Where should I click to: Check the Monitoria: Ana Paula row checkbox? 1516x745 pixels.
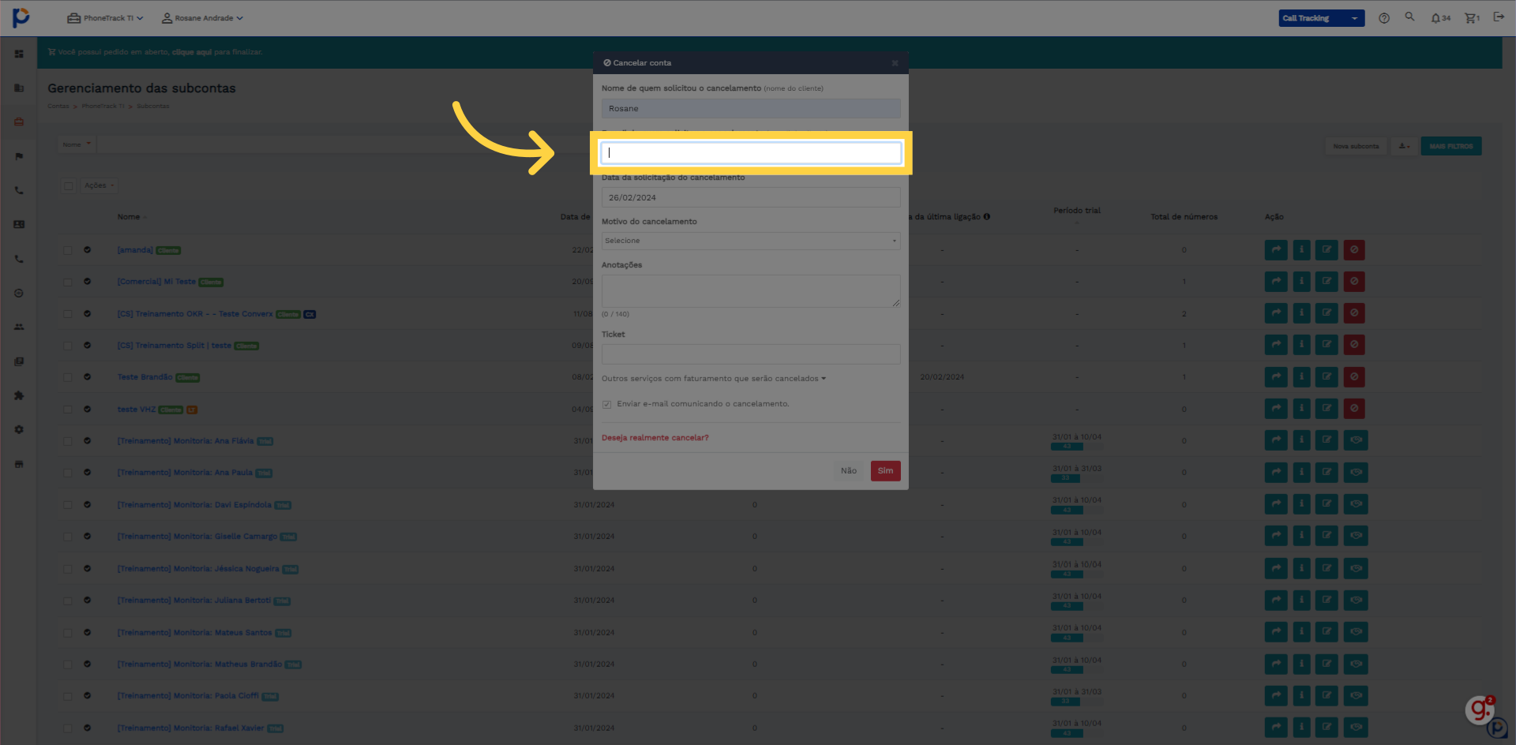point(68,473)
